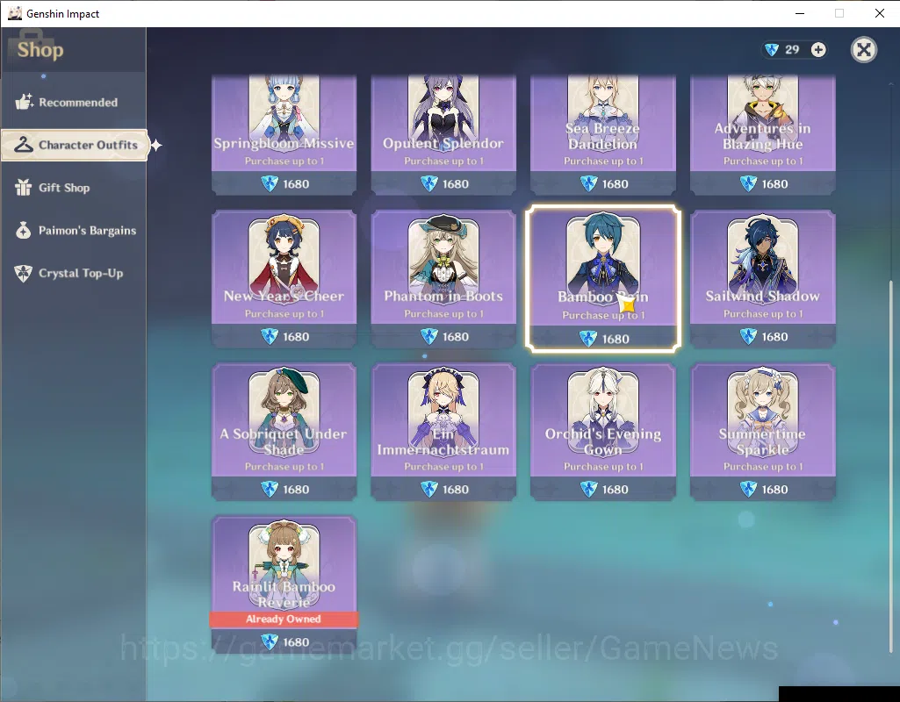Select Adventures in Blazing Hue outfit

(763, 134)
